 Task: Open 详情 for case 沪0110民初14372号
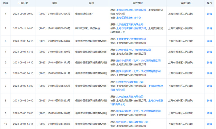point(210,63)
